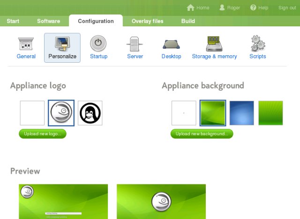Open the preview with centered logo
The height and width of the screenshot is (219, 300).
161,201
